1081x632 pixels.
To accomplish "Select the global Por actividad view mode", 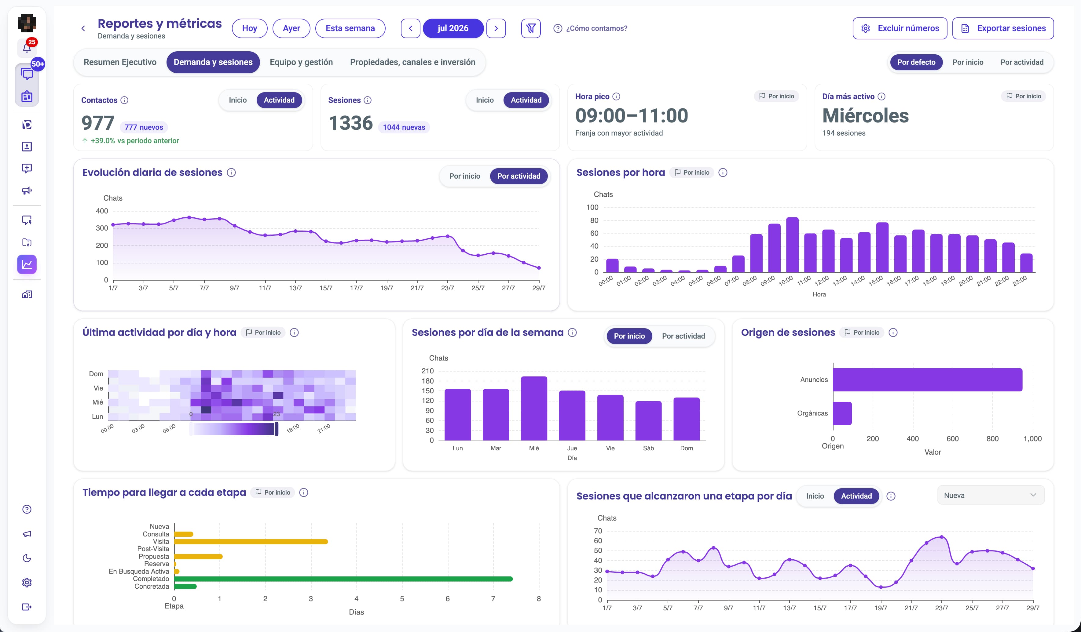I will point(1022,62).
